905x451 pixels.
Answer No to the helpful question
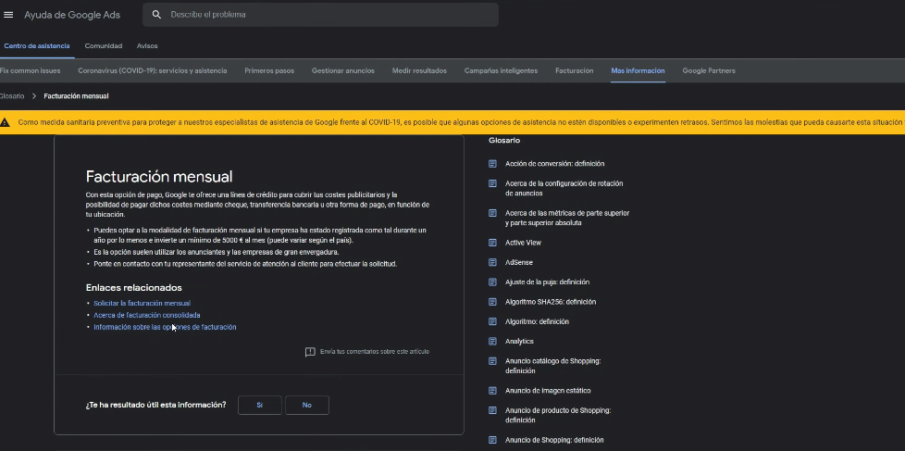307,405
